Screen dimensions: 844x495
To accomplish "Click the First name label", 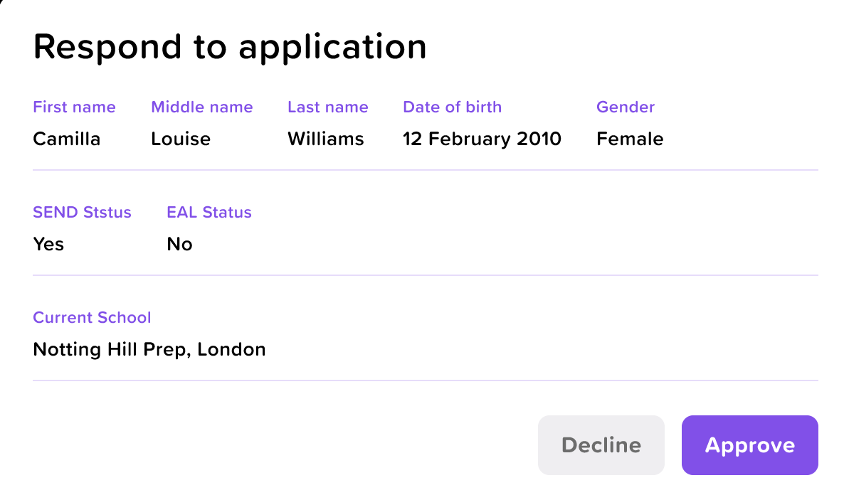I will point(74,107).
